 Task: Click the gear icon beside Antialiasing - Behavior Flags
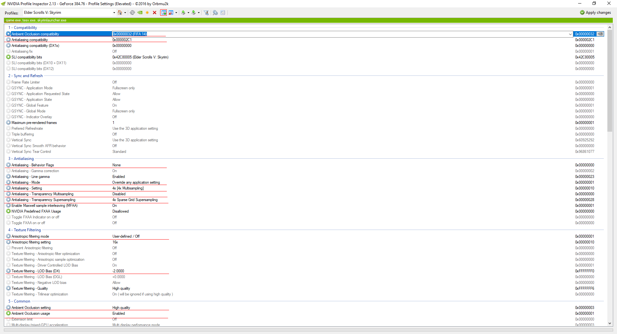8,165
